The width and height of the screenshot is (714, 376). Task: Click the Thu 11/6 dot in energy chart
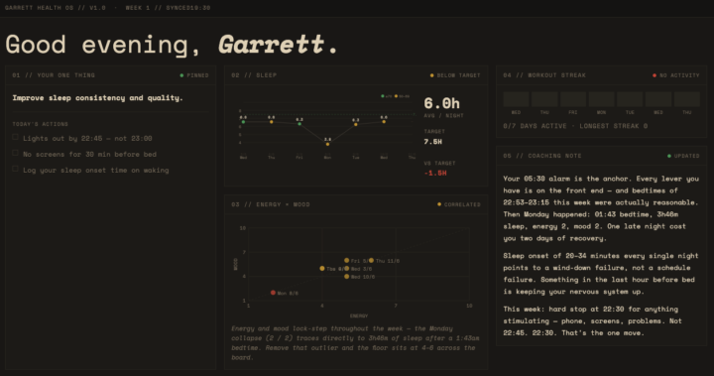pos(371,260)
